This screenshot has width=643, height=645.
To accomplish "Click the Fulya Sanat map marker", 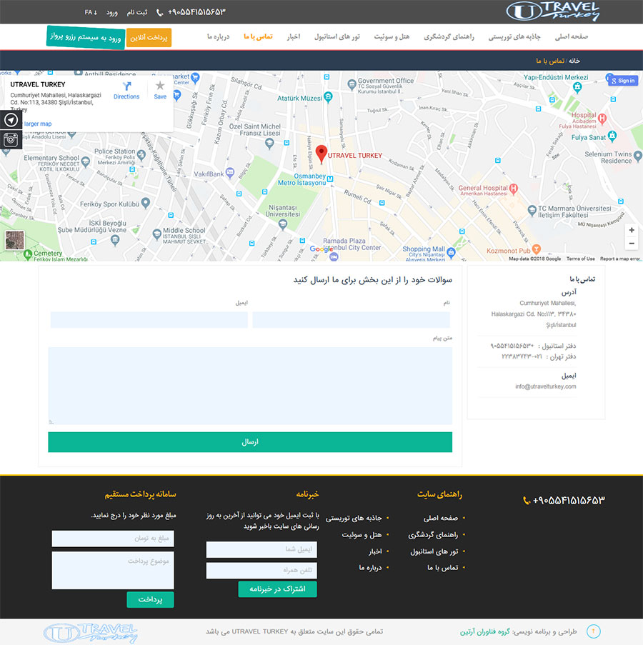I will pos(612,135).
